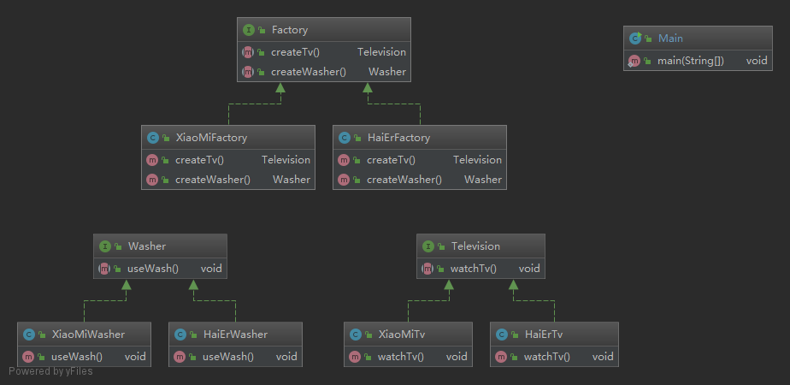Viewport: 790px width, 385px height.
Task: Click watchTv() in XiaoMiTv
Action: (401, 356)
